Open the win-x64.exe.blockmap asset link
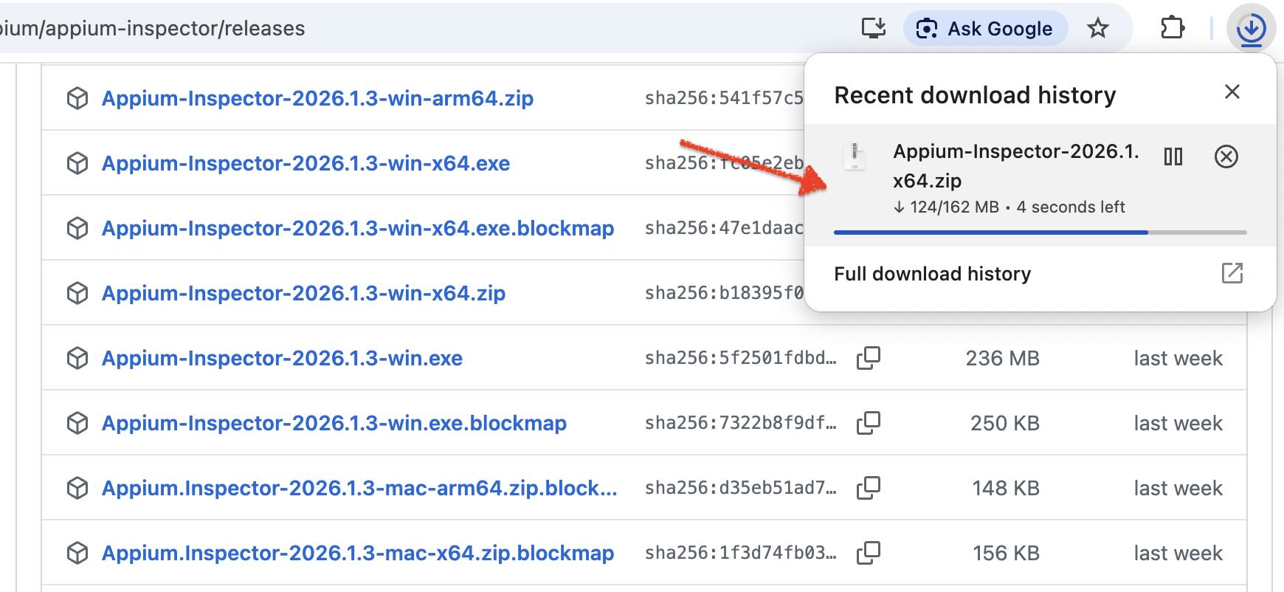 [357, 228]
